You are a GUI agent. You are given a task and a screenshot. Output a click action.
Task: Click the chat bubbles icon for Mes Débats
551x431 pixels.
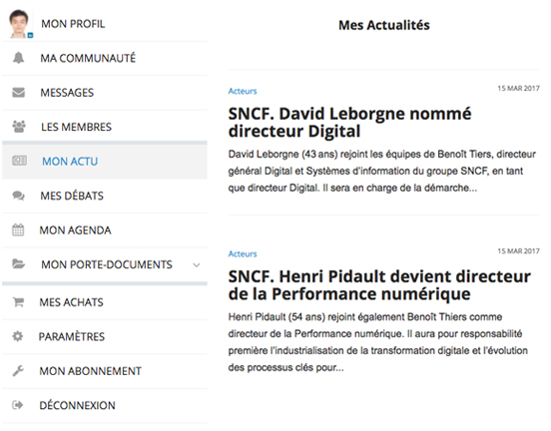click(x=19, y=196)
